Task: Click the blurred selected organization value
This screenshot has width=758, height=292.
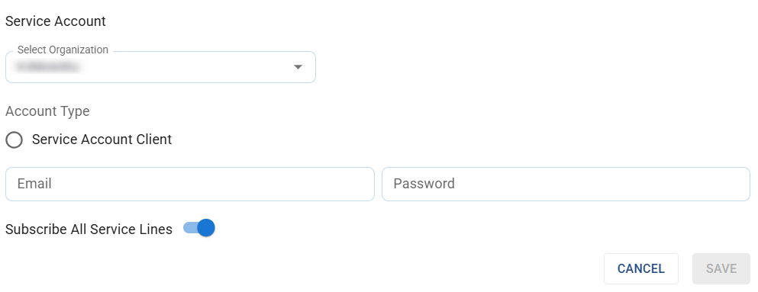Action: (x=47, y=67)
